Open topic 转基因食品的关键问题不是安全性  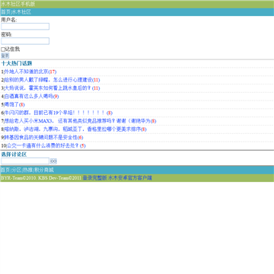pyautogui.click(x=43, y=137)
